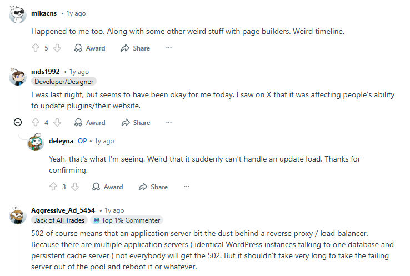Image resolution: width=410 pixels, height=276 pixels.
Task: Share deleyna's reply
Action: click(153, 187)
